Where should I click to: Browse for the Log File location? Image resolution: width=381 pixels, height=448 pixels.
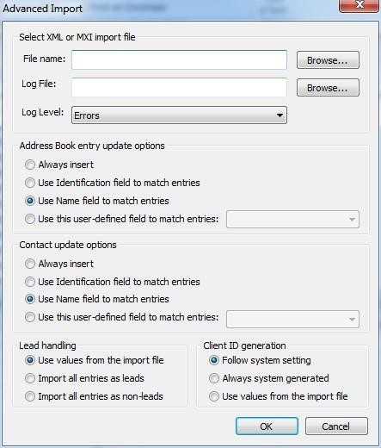click(x=328, y=88)
